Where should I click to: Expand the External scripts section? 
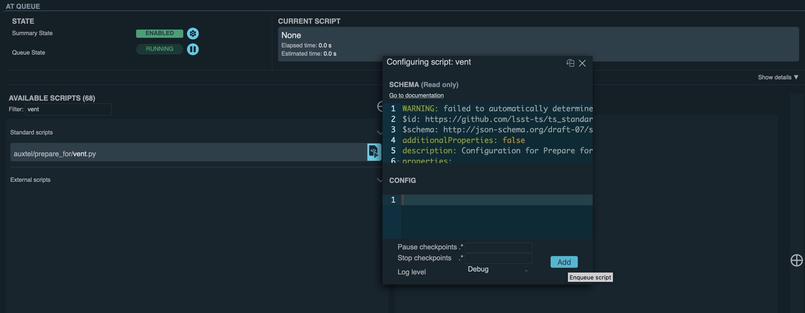coord(379,180)
